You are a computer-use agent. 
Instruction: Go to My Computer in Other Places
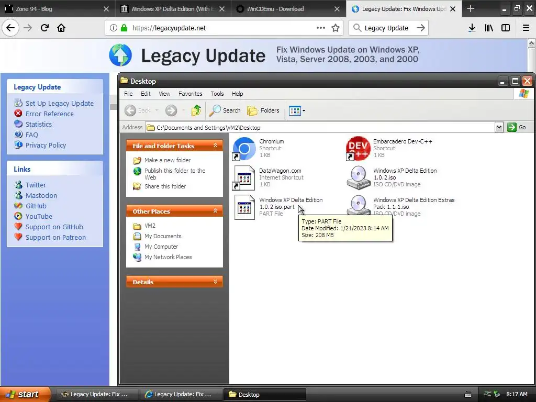161,247
